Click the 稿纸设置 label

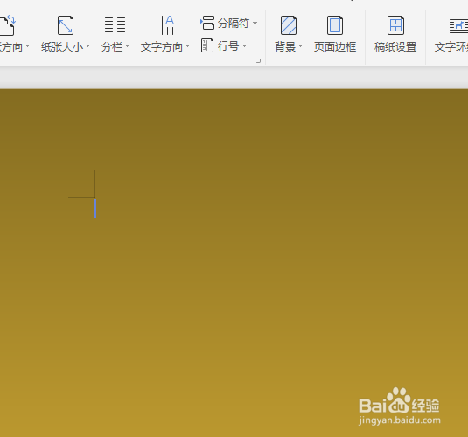pos(395,47)
